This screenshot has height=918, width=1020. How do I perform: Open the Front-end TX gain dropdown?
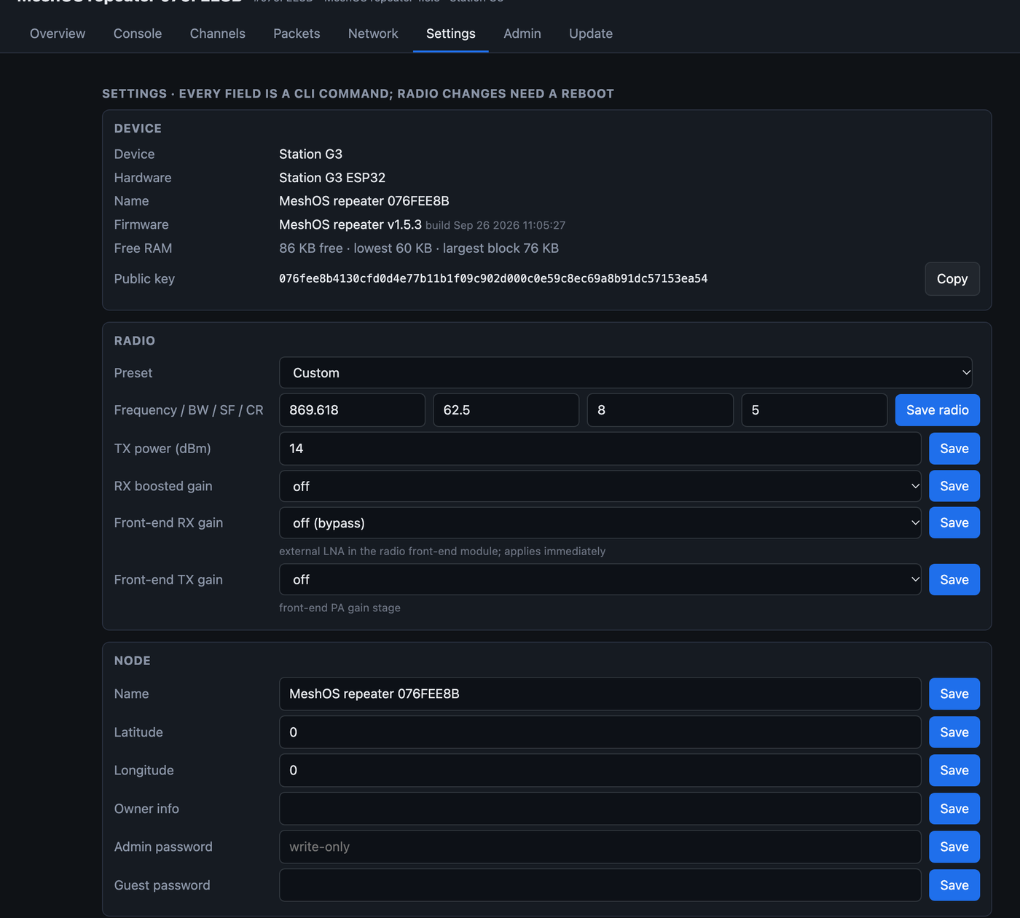pyautogui.click(x=600, y=580)
